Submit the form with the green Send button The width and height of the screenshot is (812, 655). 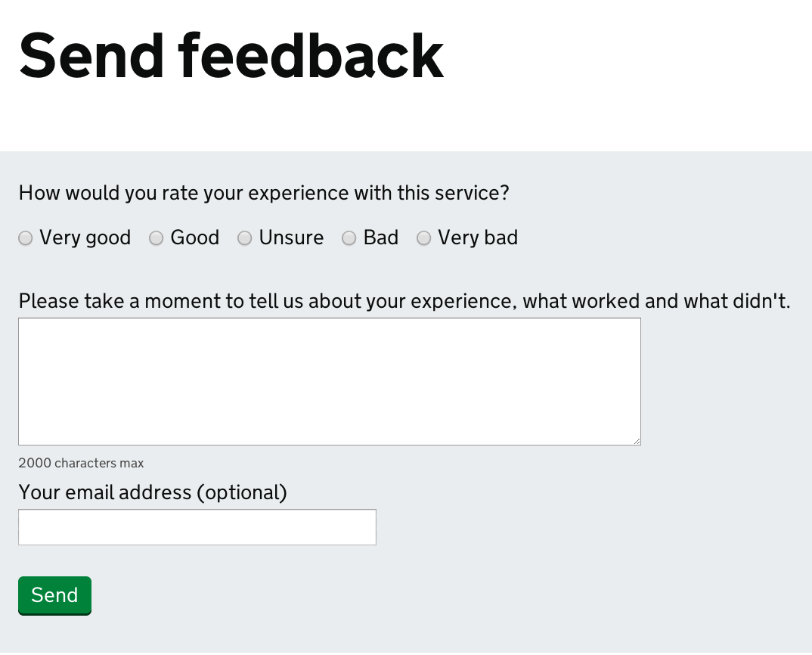(55, 595)
